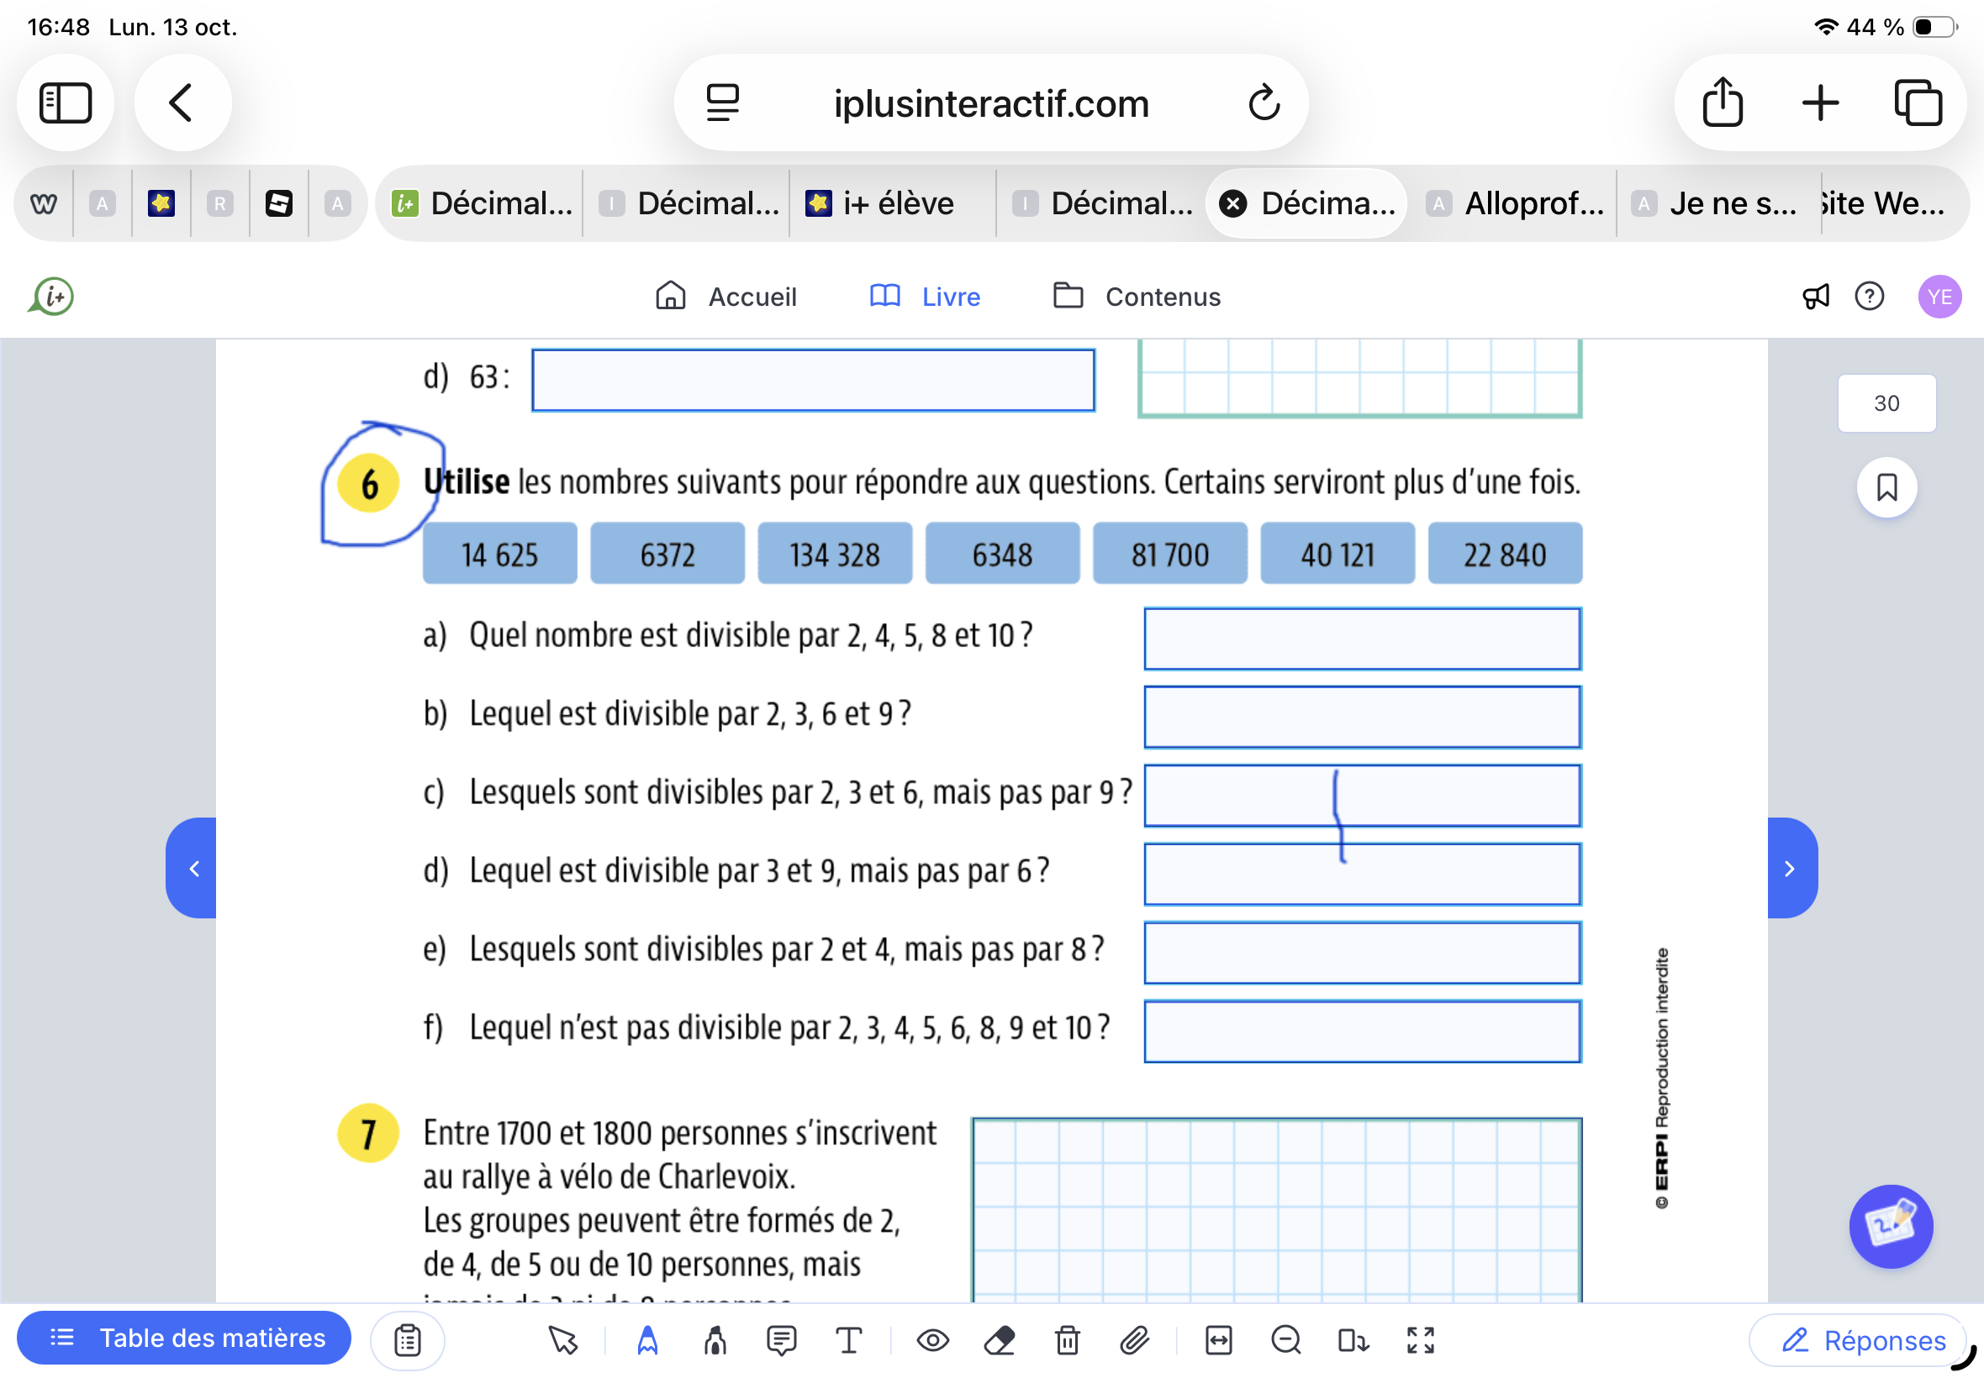Open the Table des matières panel
Screen dimensions: 1984x1378
coord(185,1338)
